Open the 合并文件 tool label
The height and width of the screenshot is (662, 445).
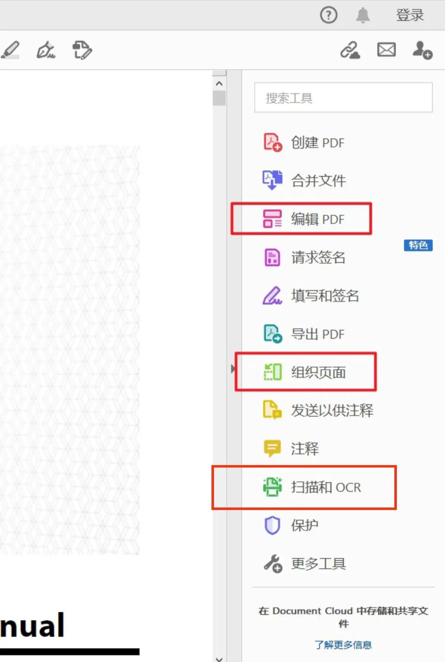tap(318, 181)
